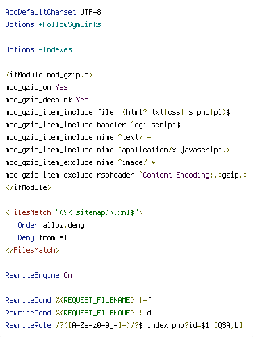Click the mod_gzip_dechunk Yes value
Screen dimensions: 253x337
click(82, 100)
